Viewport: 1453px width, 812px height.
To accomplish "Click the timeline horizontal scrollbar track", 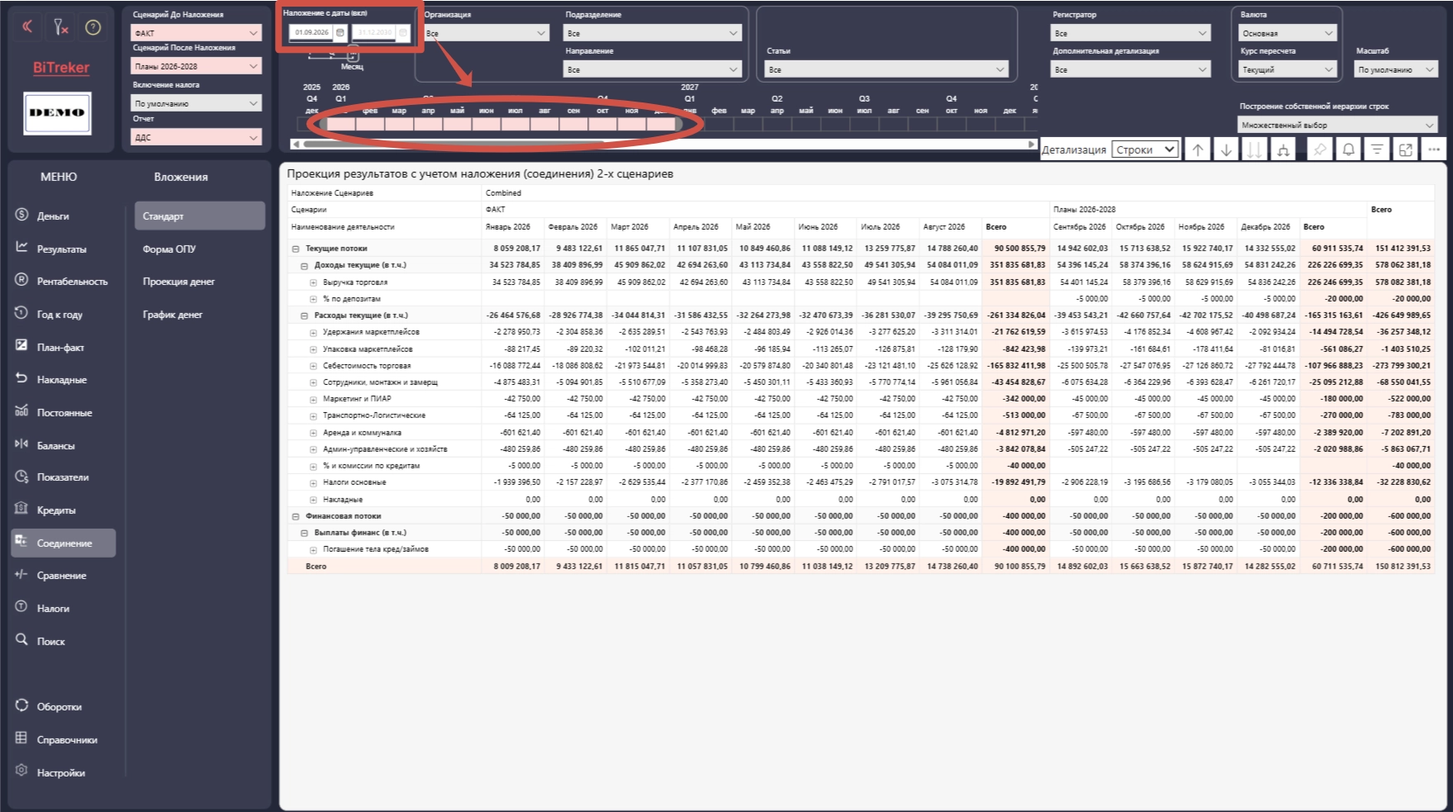I will [663, 144].
